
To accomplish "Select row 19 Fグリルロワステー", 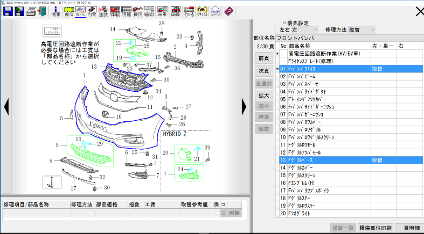I will tap(351, 206).
